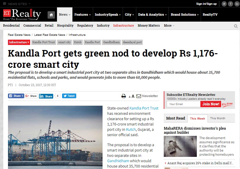240x169 pixels.
Task: Expand the More submenu
Action: pyautogui.click(x=169, y=25)
